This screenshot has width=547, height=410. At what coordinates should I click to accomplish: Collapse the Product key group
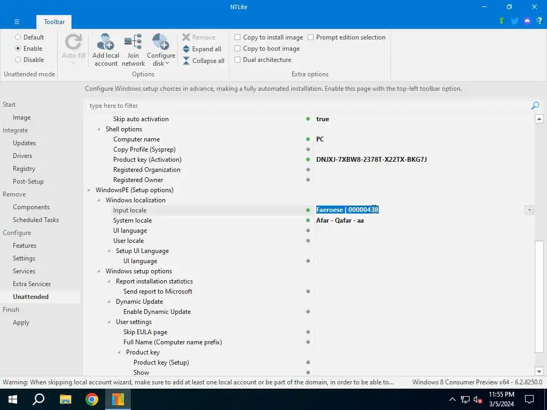coord(119,352)
